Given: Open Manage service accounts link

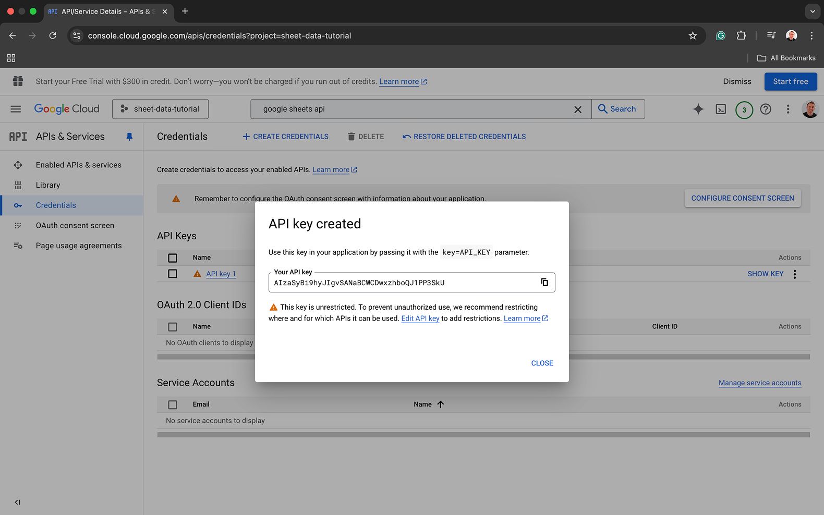Looking at the screenshot, I should click(760, 383).
